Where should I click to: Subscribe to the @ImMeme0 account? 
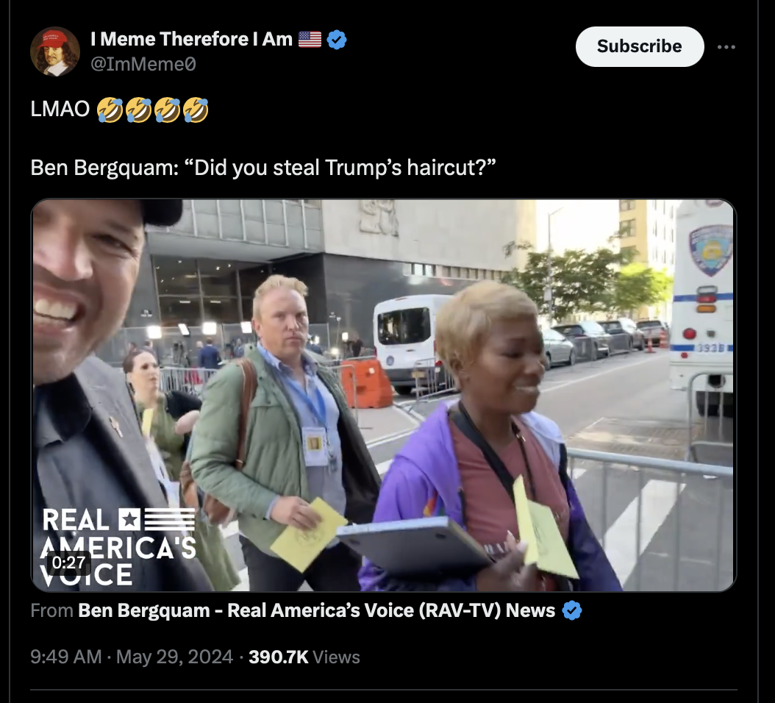coord(640,46)
